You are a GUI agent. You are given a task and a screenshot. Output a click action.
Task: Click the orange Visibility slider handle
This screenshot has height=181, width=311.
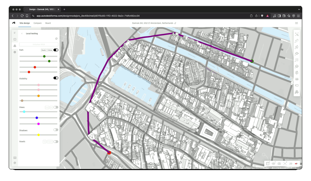38,96
